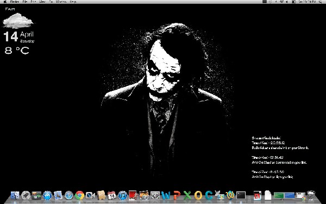Open Remote Desktop Connection Dock icon

pyautogui.click(x=220, y=195)
